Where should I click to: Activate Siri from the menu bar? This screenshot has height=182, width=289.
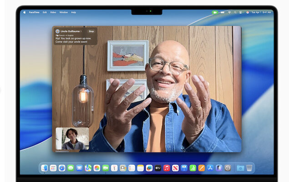click(x=248, y=13)
